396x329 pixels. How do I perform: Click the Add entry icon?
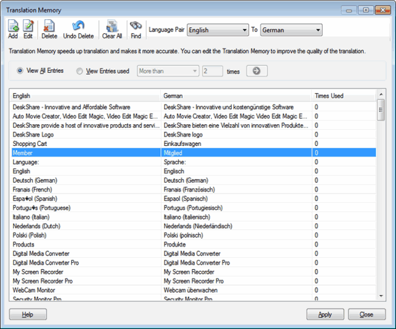(x=13, y=29)
